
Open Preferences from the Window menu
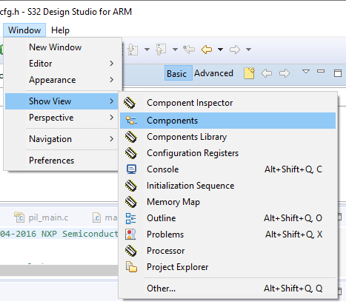(x=61, y=161)
